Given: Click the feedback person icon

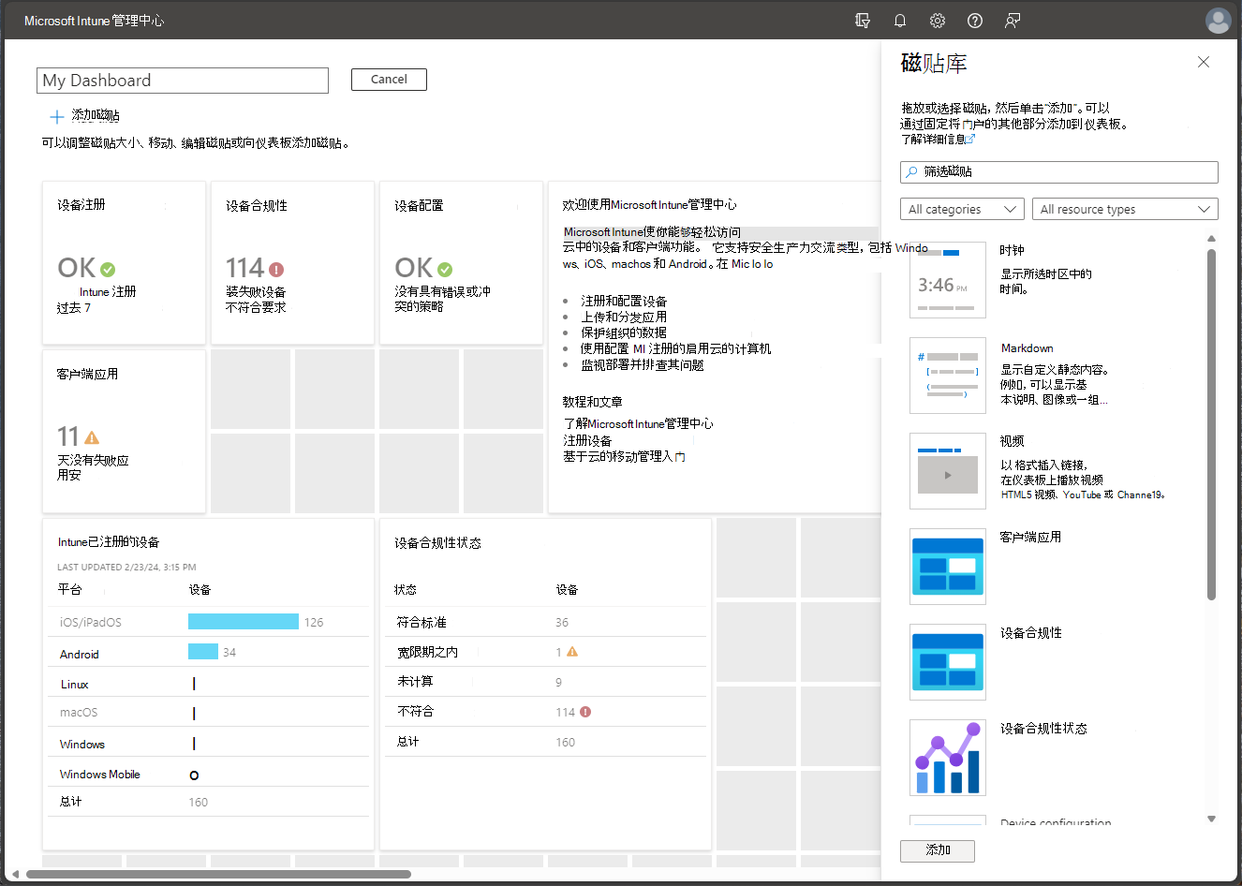Looking at the screenshot, I should tap(1013, 21).
